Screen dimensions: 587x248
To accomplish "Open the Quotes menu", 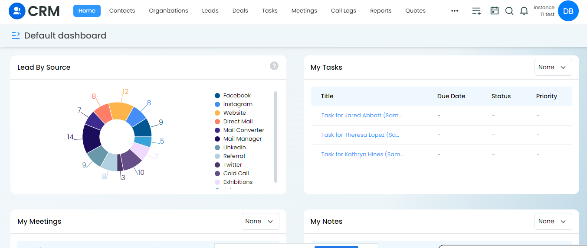I will [x=415, y=11].
